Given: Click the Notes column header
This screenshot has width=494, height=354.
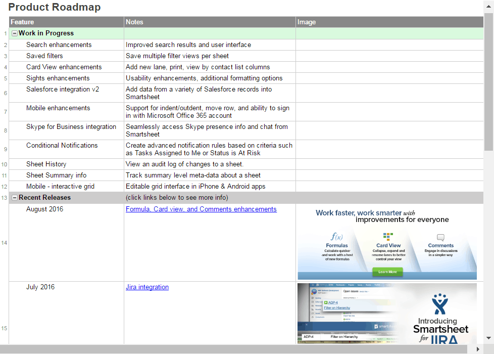Looking at the screenshot, I should click(210, 22).
